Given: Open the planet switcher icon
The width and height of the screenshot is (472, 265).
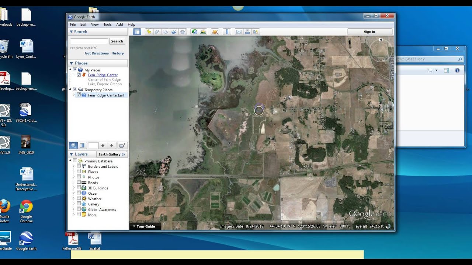Looking at the screenshot, I should (215, 32).
